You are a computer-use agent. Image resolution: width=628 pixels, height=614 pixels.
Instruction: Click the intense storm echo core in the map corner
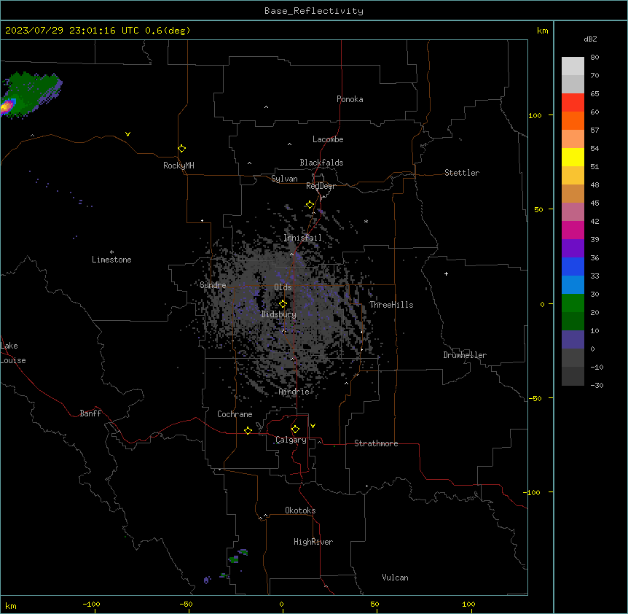point(7,106)
